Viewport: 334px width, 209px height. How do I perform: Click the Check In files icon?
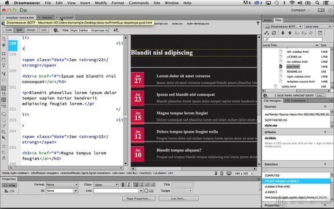click(x=304, y=33)
